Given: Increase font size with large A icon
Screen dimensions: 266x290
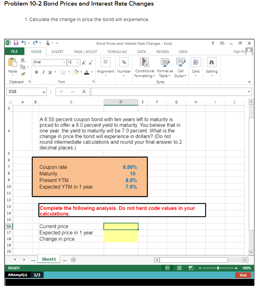Looking at the screenshot, I should [x=84, y=63].
